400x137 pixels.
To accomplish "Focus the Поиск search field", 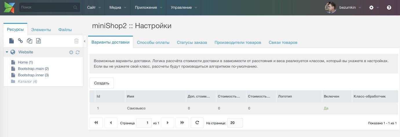I will 50,7.
